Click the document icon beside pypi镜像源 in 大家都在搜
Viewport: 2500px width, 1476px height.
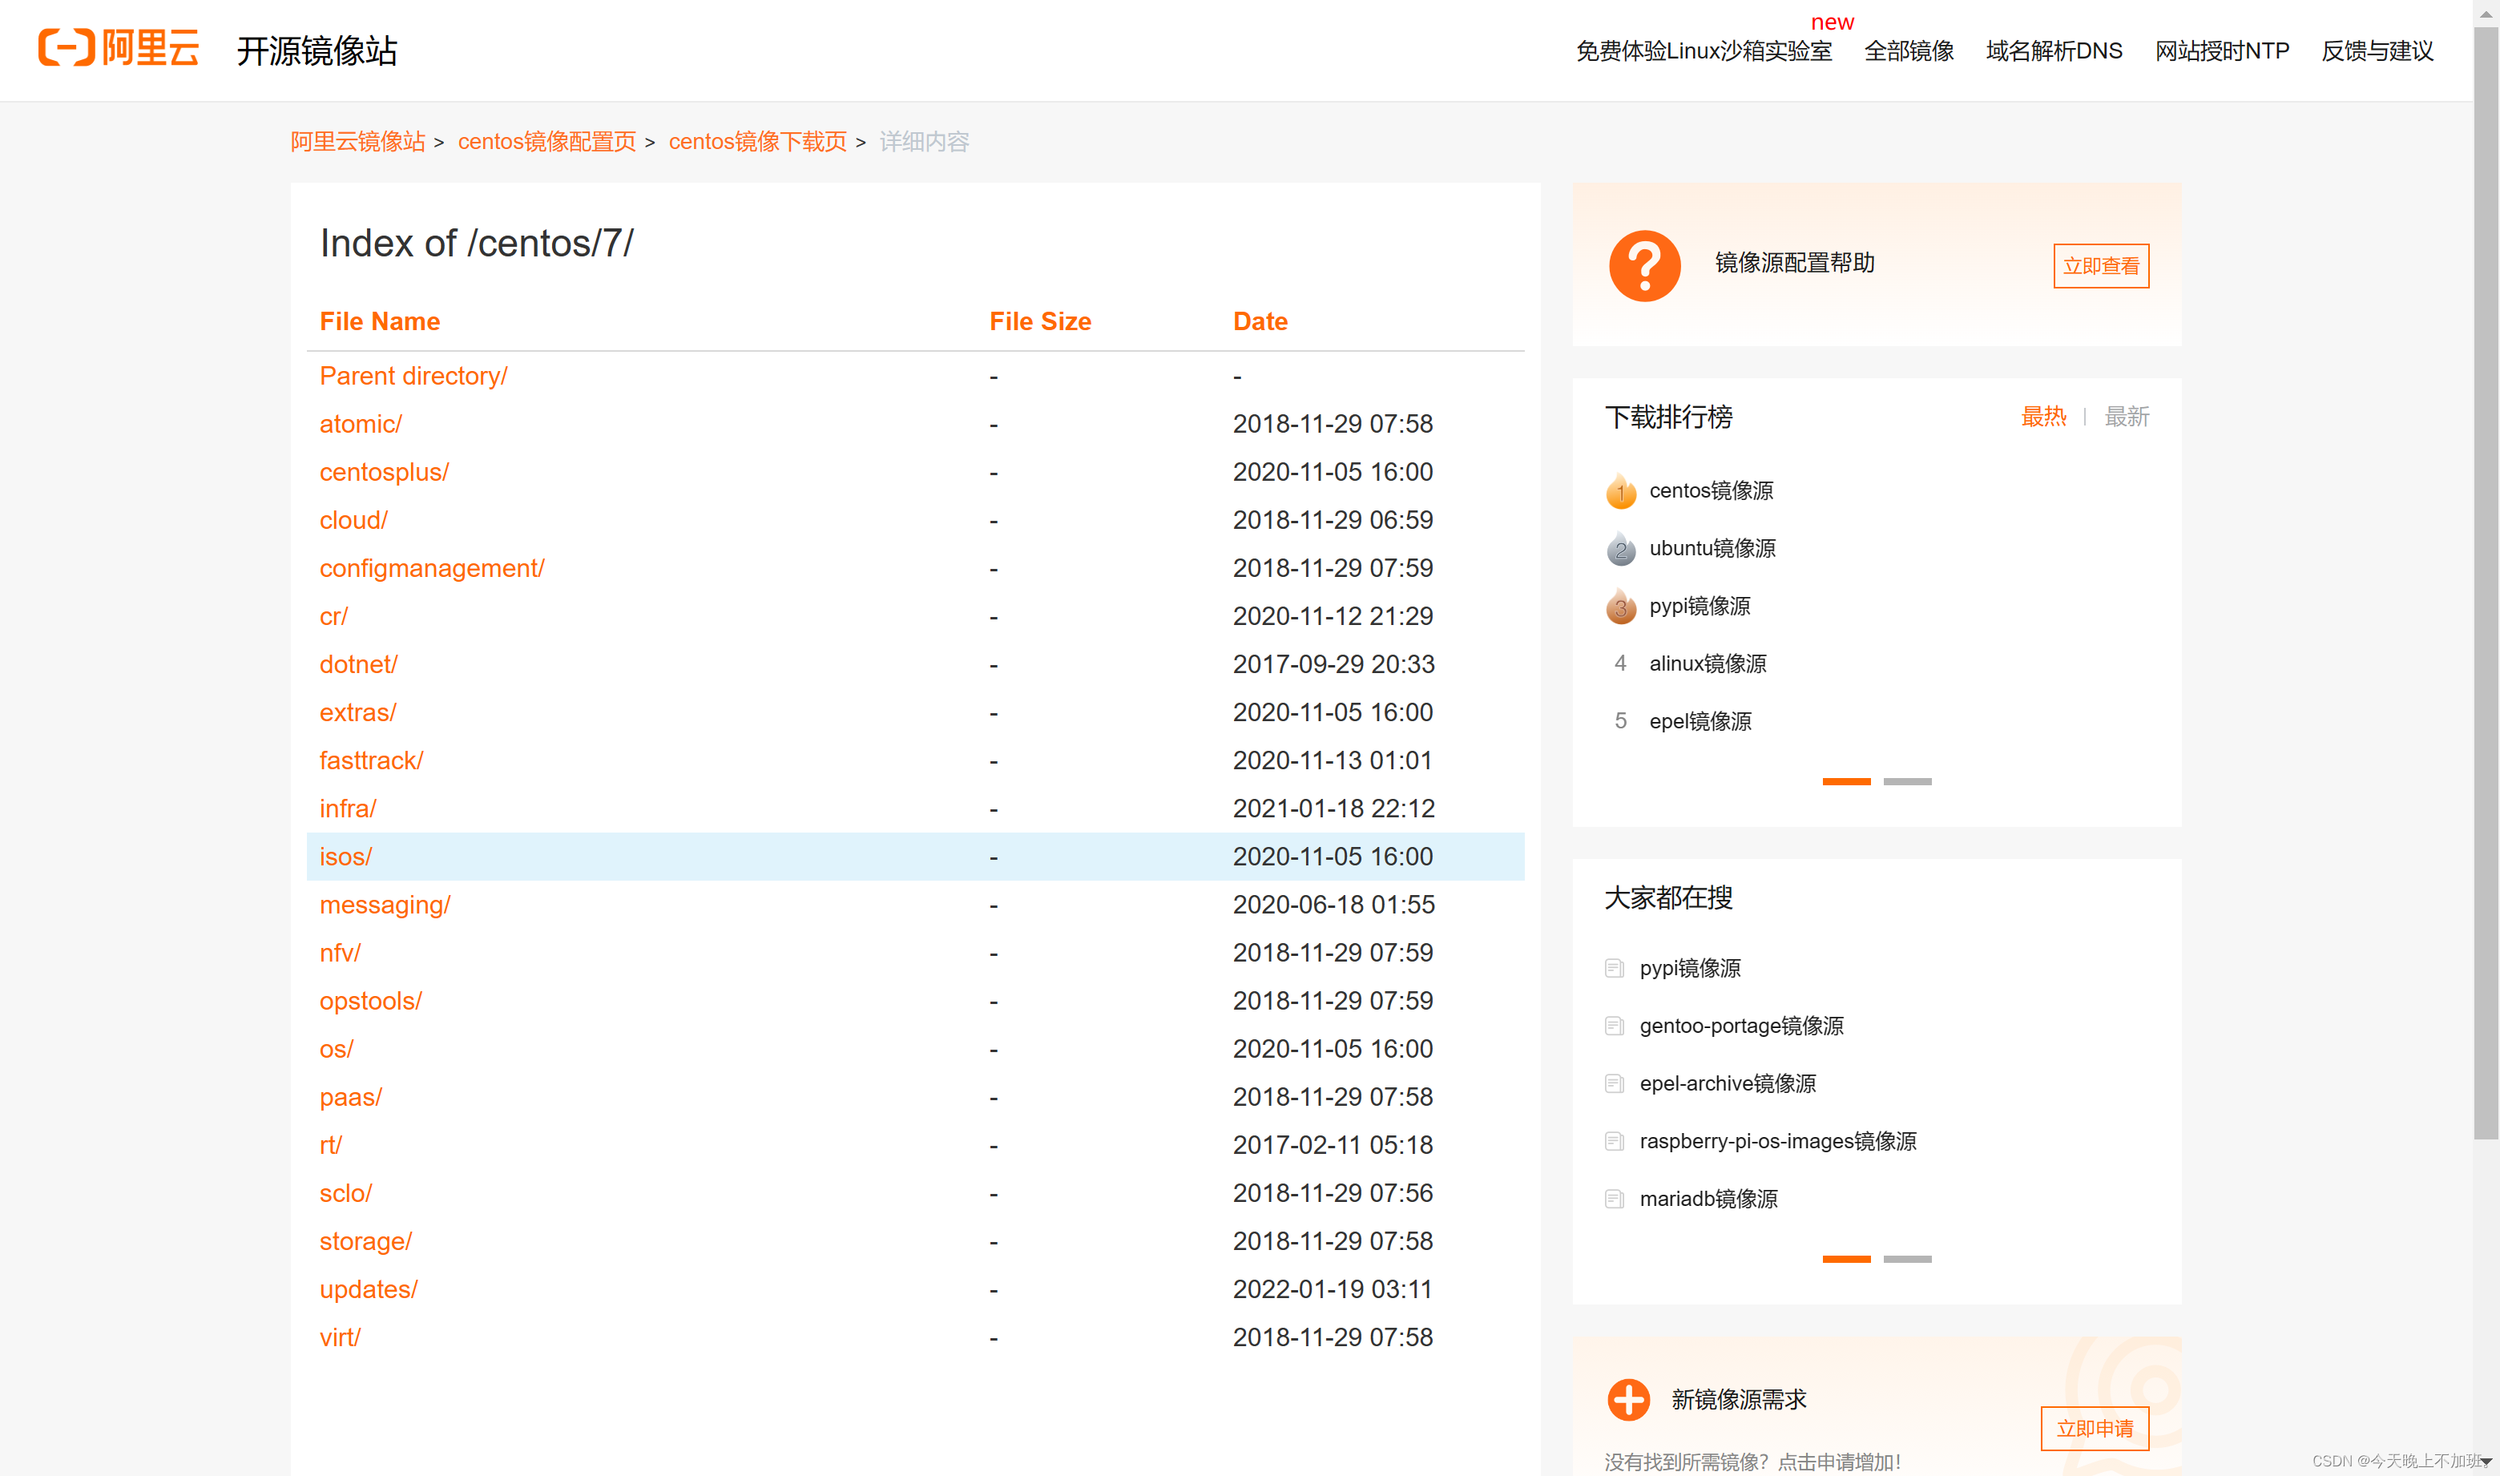pos(1614,968)
